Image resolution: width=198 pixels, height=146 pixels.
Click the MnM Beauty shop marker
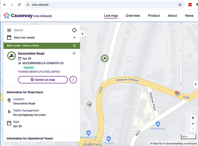158,124
